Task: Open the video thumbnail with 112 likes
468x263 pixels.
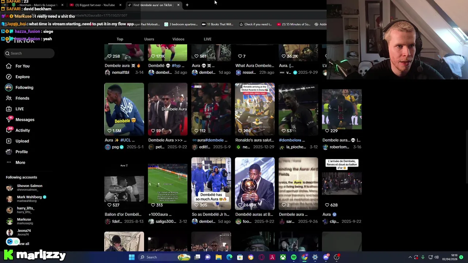Action: click(x=211, y=109)
